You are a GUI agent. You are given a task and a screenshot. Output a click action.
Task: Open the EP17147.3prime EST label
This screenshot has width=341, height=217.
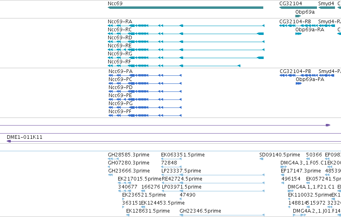(301, 171)
